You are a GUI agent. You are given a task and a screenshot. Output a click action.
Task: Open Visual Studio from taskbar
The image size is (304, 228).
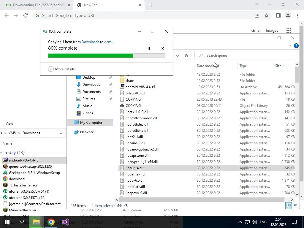point(66,222)
